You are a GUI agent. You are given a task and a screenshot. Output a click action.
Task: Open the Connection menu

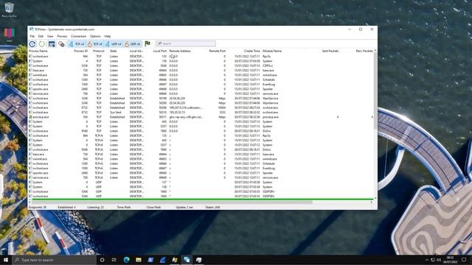coord(79,36)
